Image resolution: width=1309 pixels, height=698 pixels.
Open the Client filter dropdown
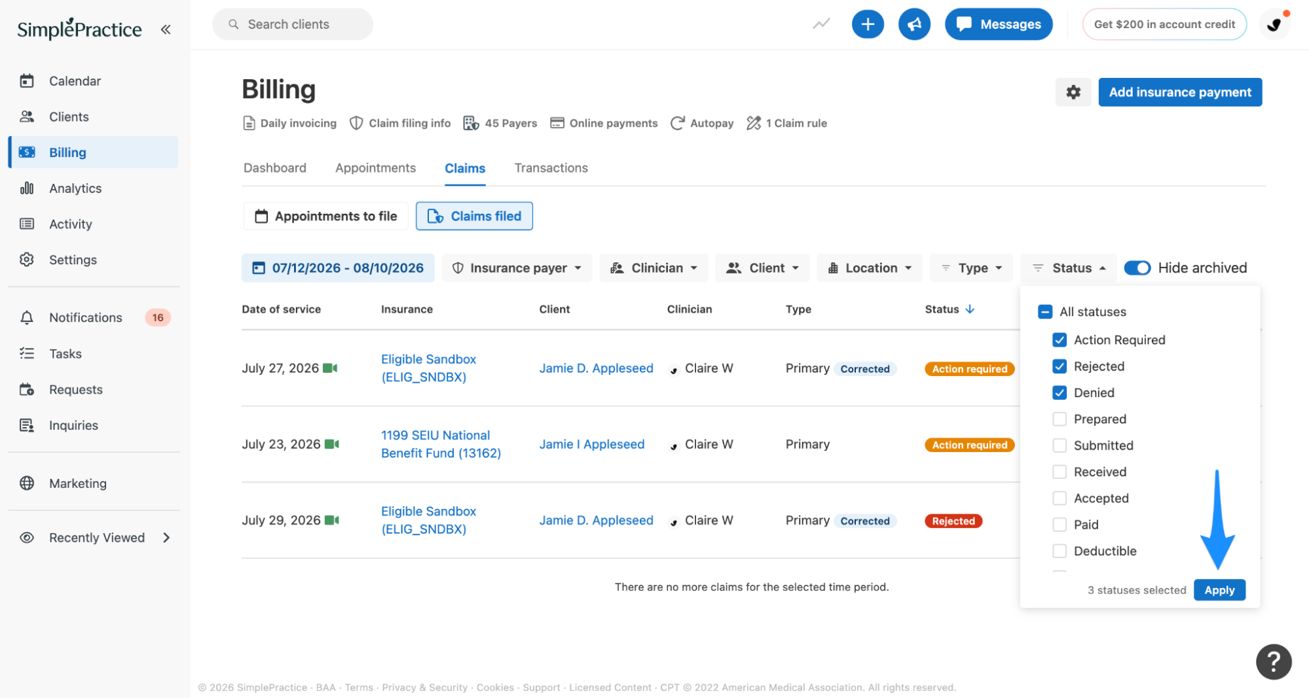point(763,268)
